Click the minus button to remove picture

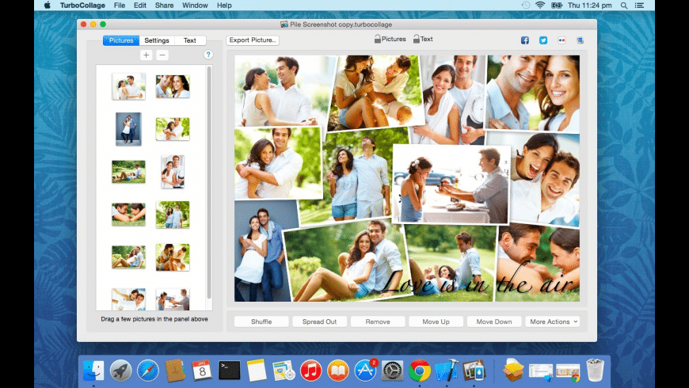coord(162,55)
